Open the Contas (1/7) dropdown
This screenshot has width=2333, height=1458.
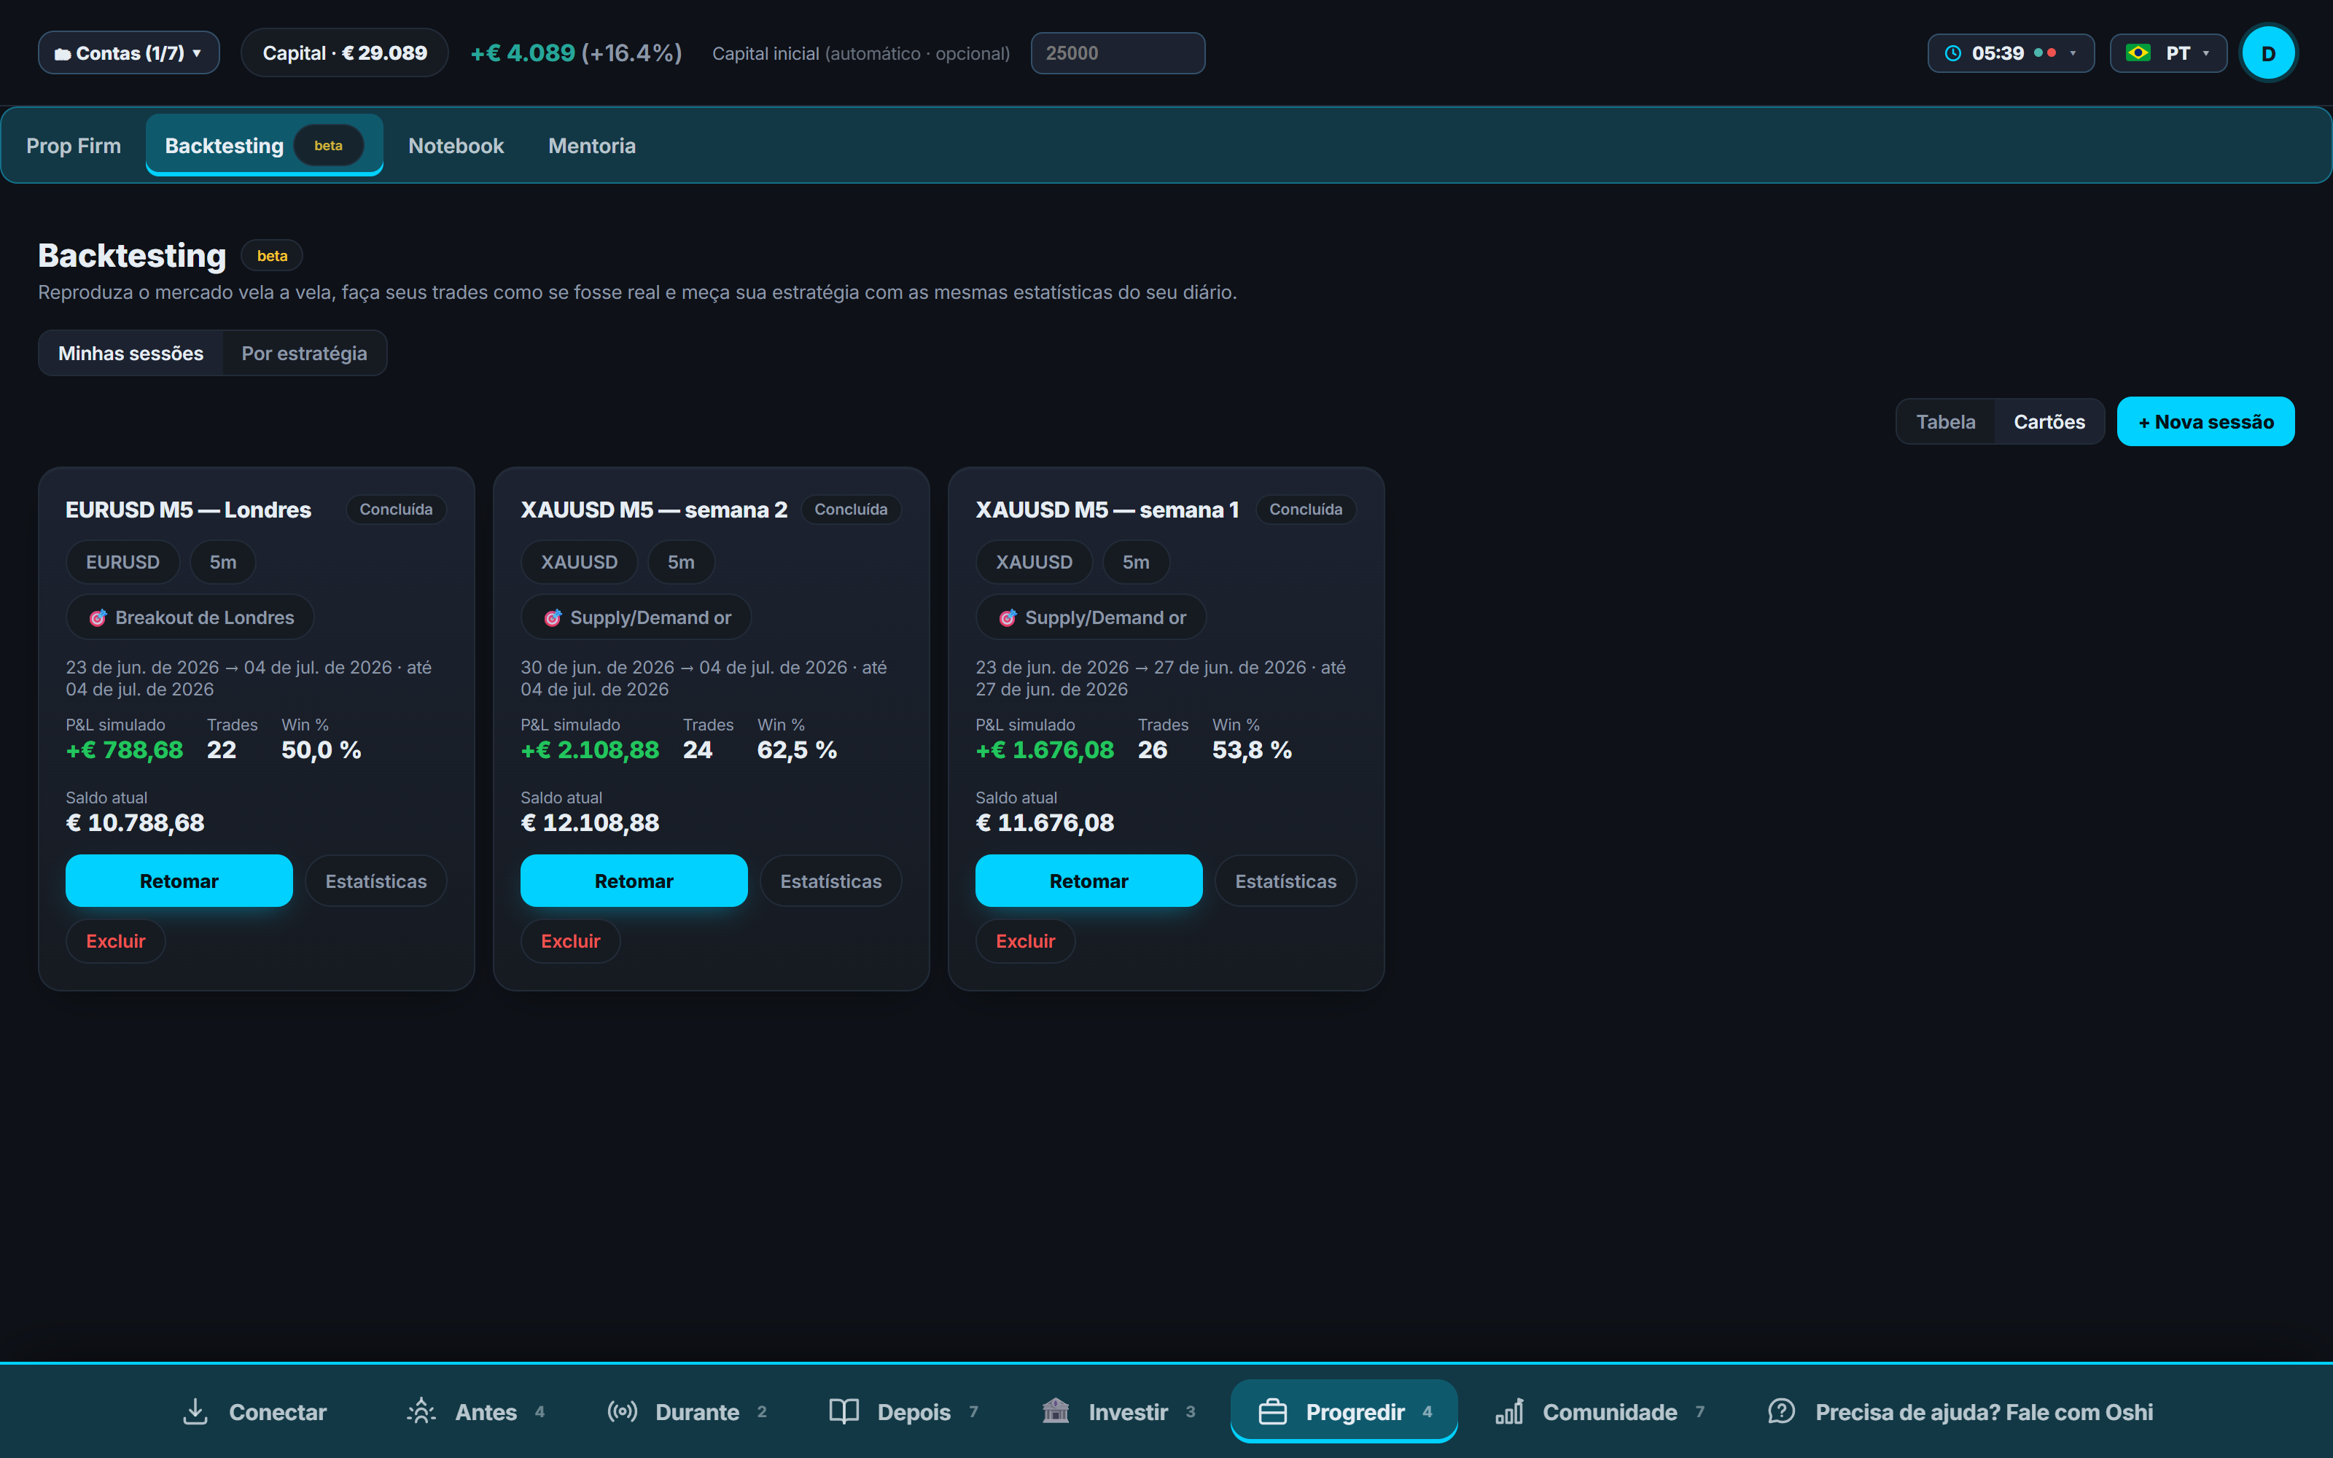pyautogui.click(x=128, y=53)
